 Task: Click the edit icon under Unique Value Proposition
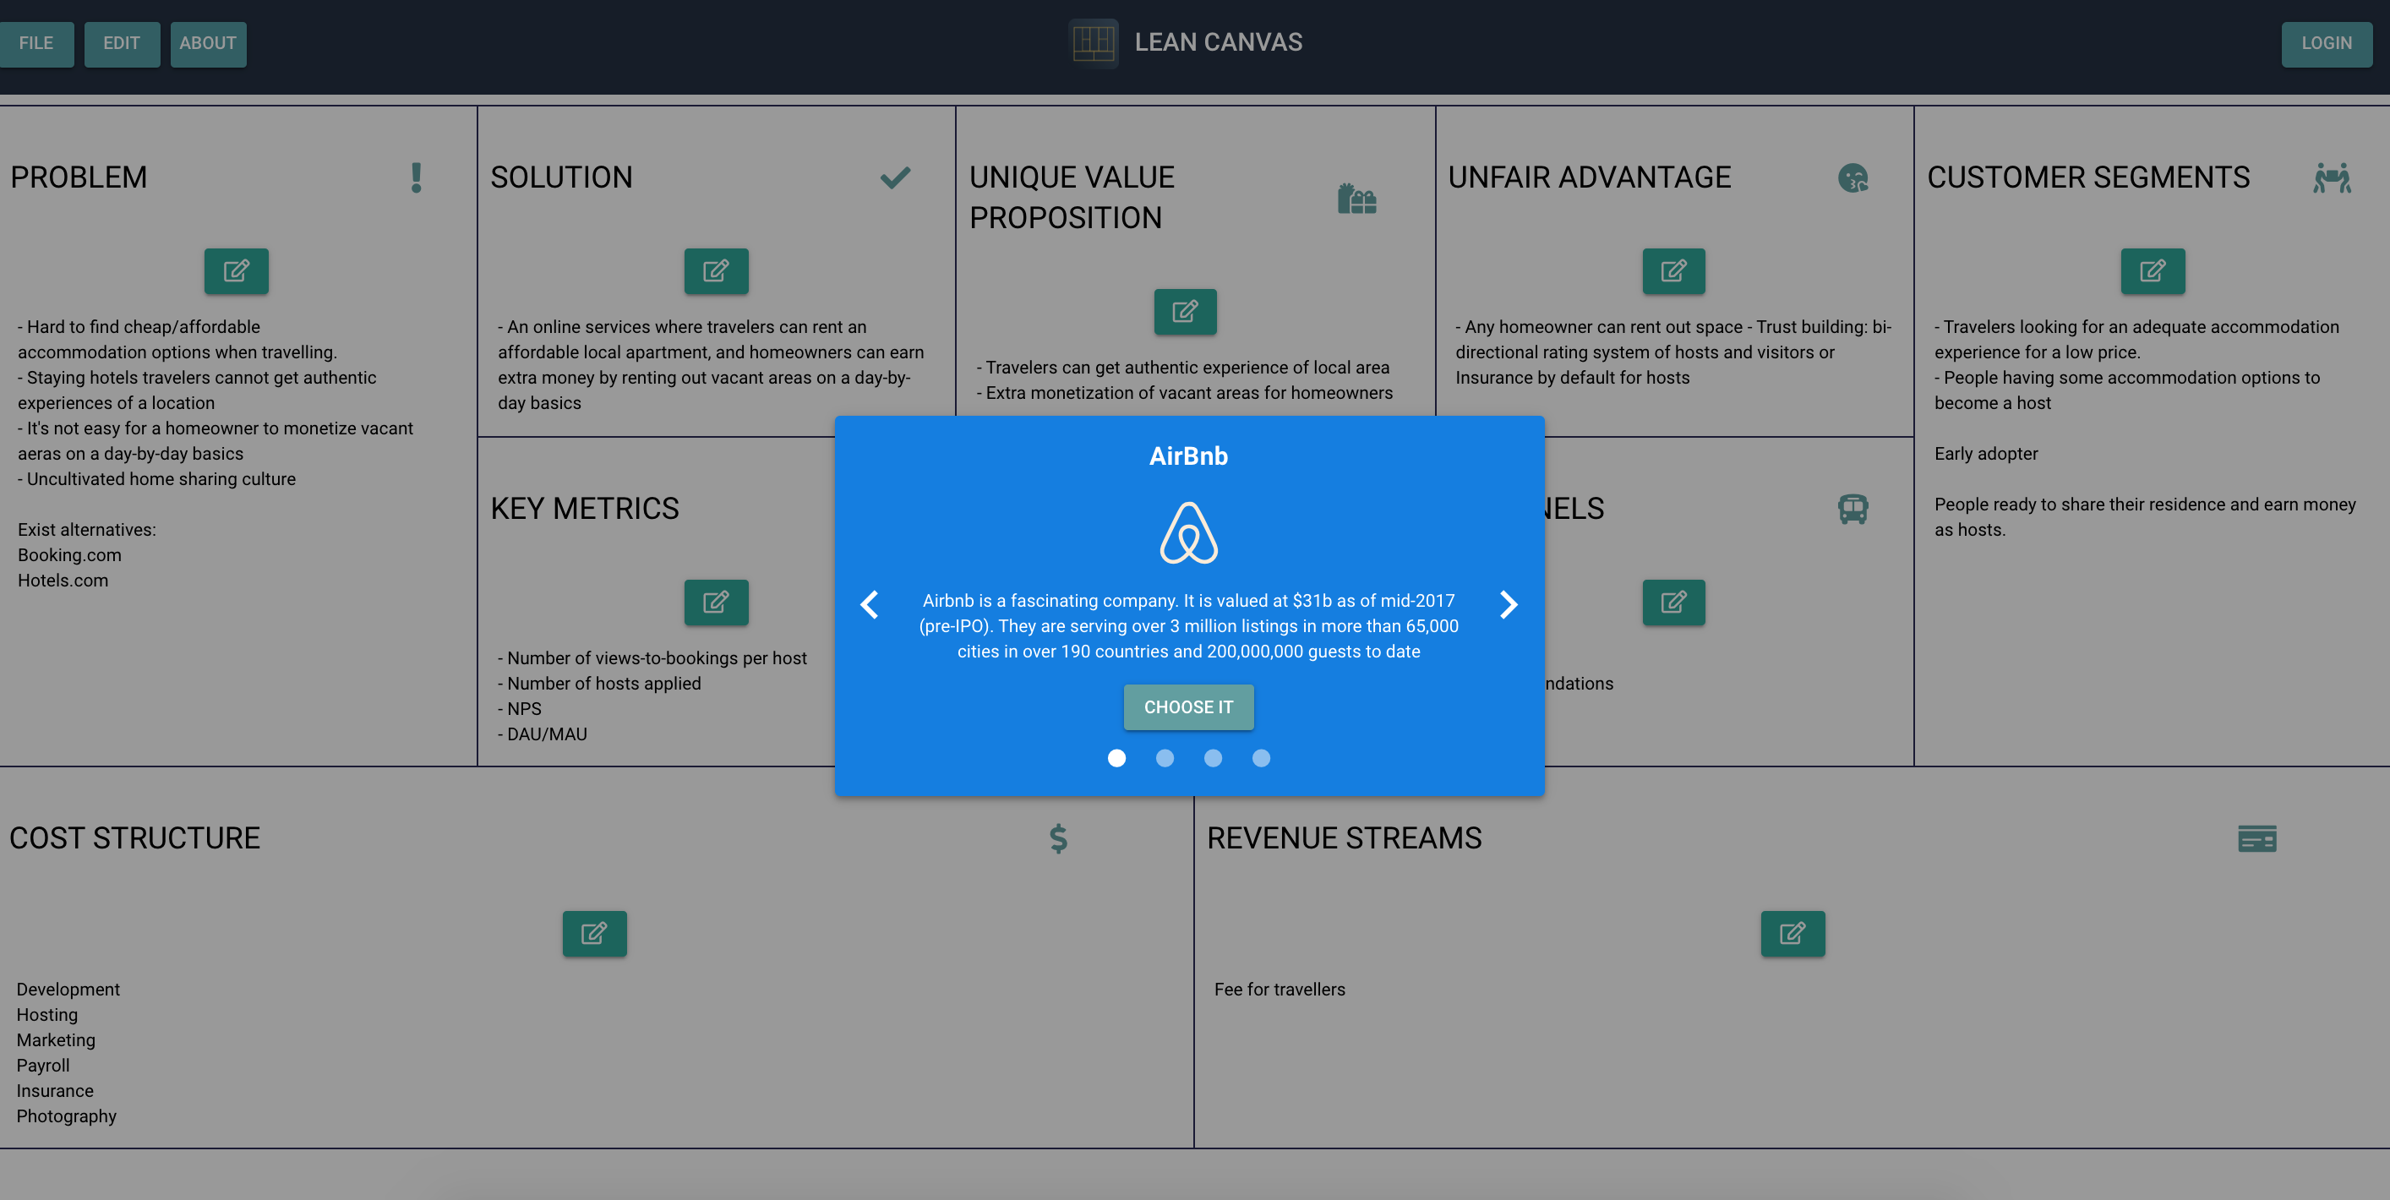pyautogui.click(x=1186, y=312)
